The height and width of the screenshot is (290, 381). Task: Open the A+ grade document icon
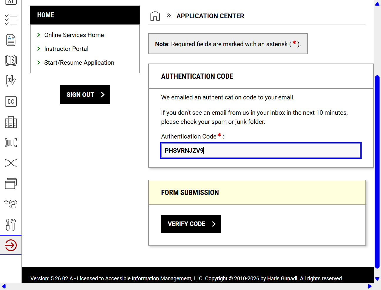tap(11, 40)
